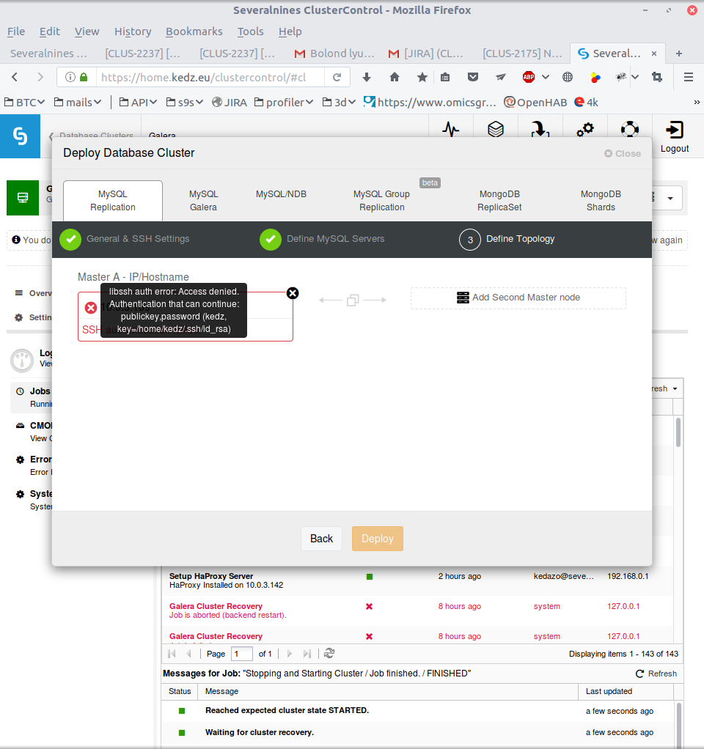
Task: Click Refresh in job messages panel
Action: pos(656,674)
